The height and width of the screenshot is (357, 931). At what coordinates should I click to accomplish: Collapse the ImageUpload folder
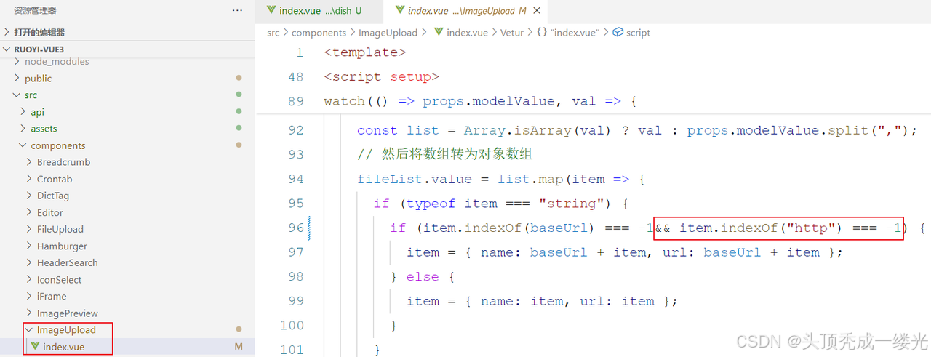click(x=66, y=330)
